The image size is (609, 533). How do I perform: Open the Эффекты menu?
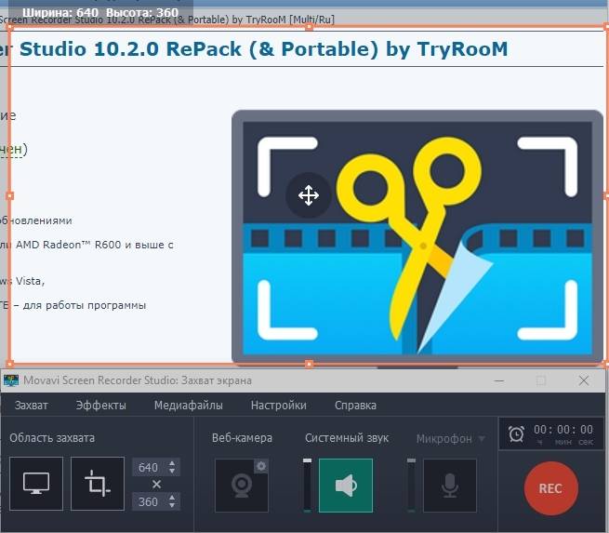click(x=101, y=406)
